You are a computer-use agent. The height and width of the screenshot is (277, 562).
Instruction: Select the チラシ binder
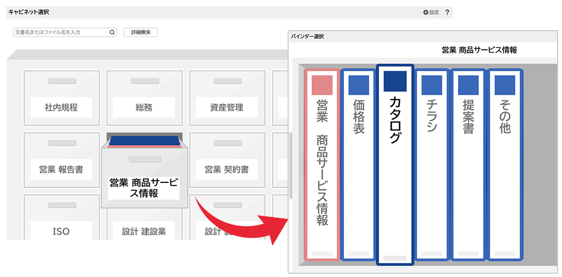432,164
